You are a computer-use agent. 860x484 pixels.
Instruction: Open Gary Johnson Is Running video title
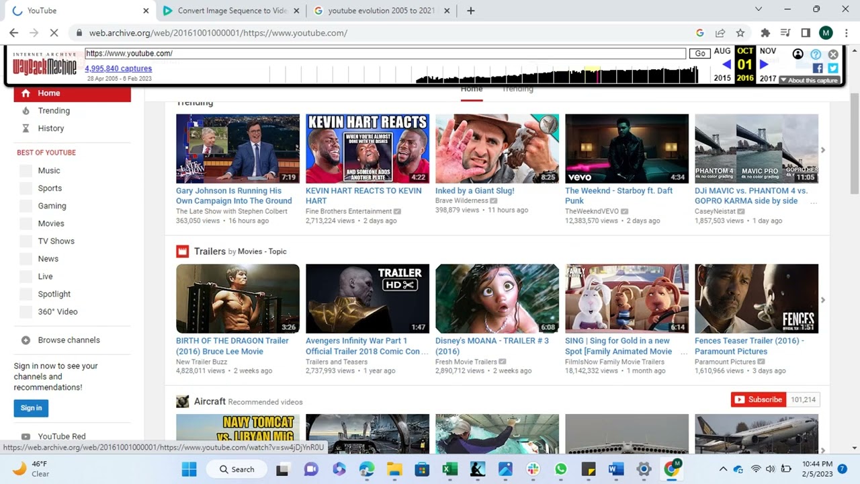(234, 196)
